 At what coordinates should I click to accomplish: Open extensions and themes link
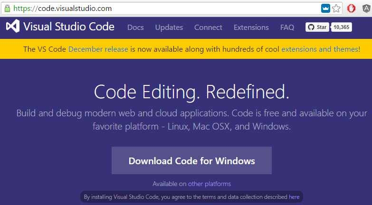(320, 49)
